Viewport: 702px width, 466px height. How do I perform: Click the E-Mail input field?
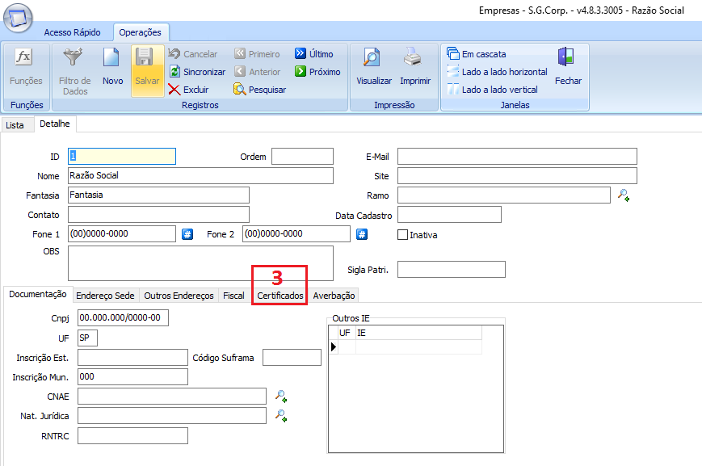tap(517, 156)
